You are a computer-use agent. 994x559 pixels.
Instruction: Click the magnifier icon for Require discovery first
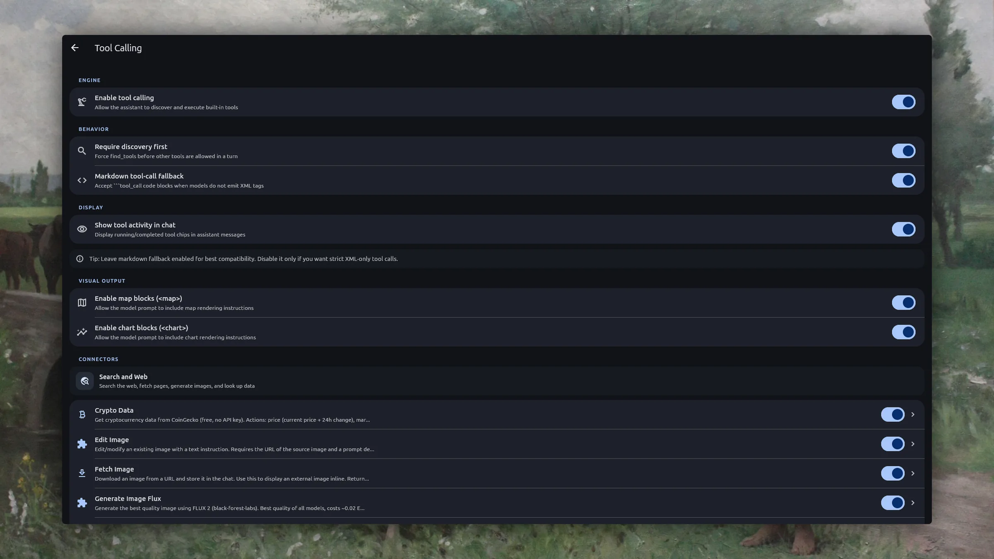pyautogui.click(x=82, y=151)
